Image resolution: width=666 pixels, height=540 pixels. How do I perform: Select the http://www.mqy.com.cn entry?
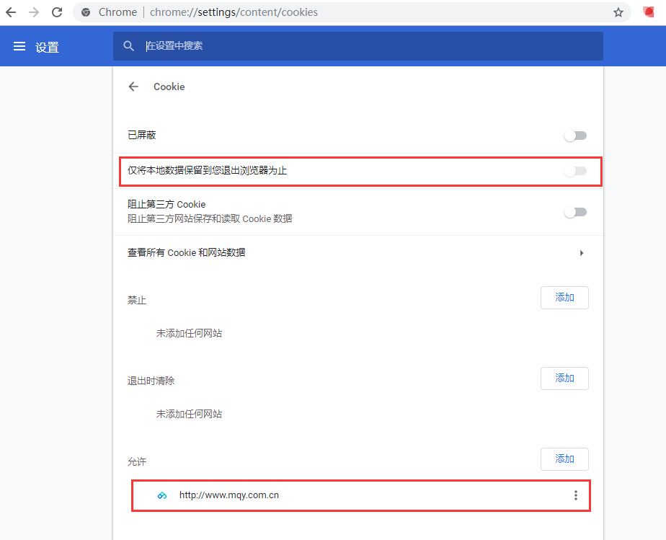228,495
